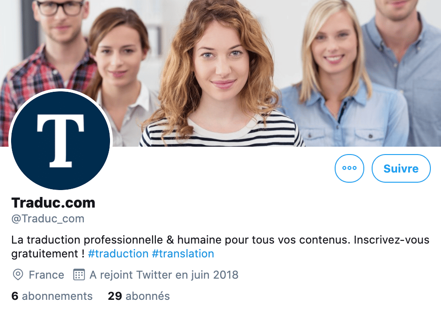Viewport: 441px width, 310px height.
Task: Open the #translation hashtag link
Action: pyautogui.click(x=183, y=254)
